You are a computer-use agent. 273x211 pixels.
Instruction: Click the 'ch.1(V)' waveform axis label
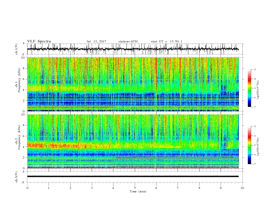(x=17, y=49)
